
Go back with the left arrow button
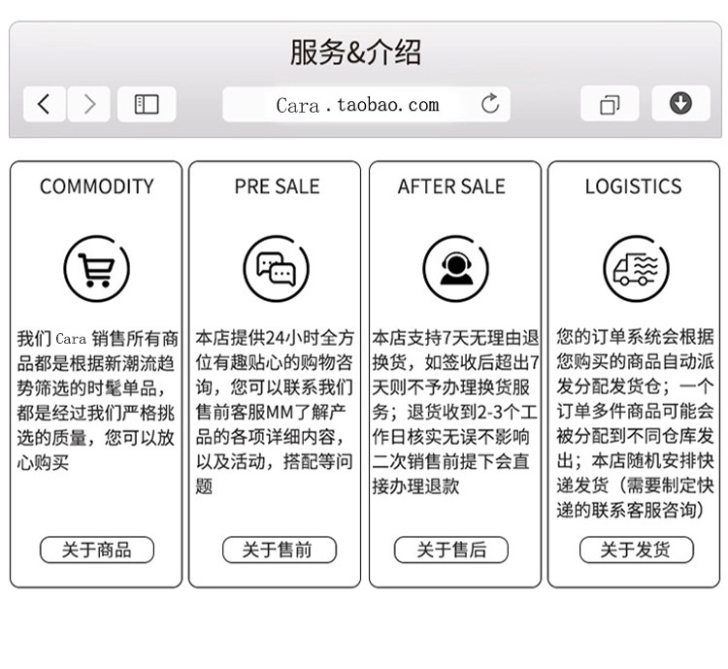(44, 104)
